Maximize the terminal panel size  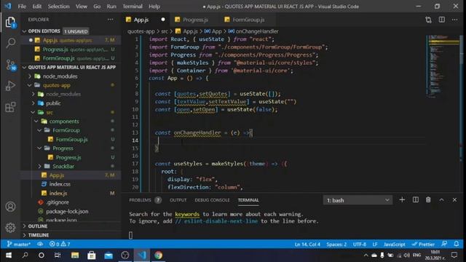pyautogui.click(x=442, y=200)
